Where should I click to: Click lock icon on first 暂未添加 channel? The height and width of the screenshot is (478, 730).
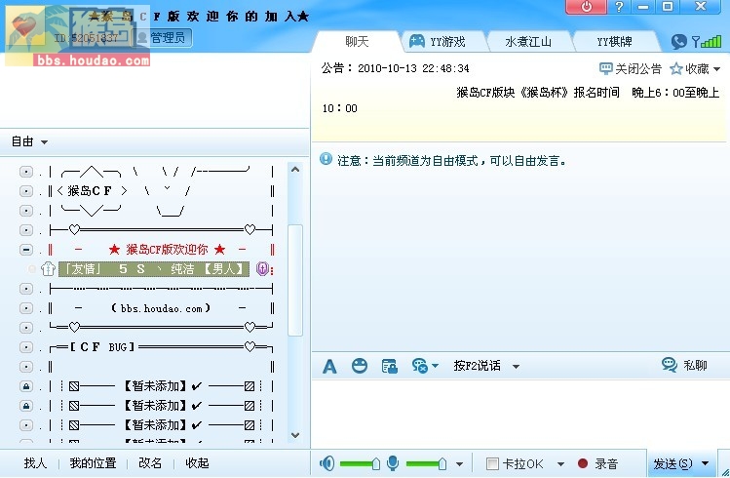26,386
